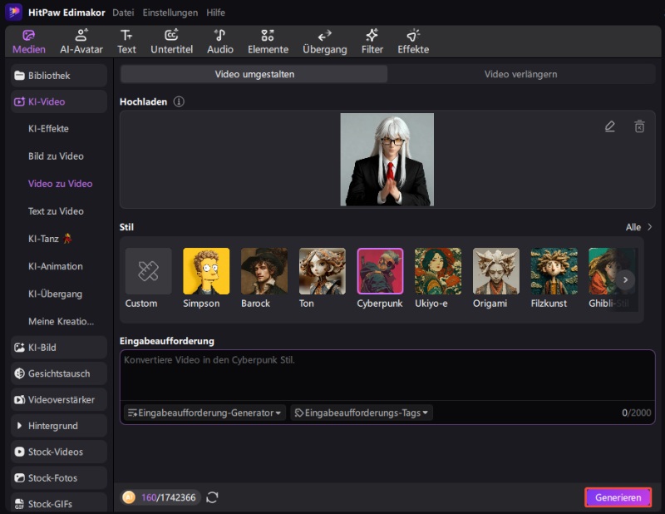
Task: Open the AI-Avatar tool
Action: click(81, 41)
